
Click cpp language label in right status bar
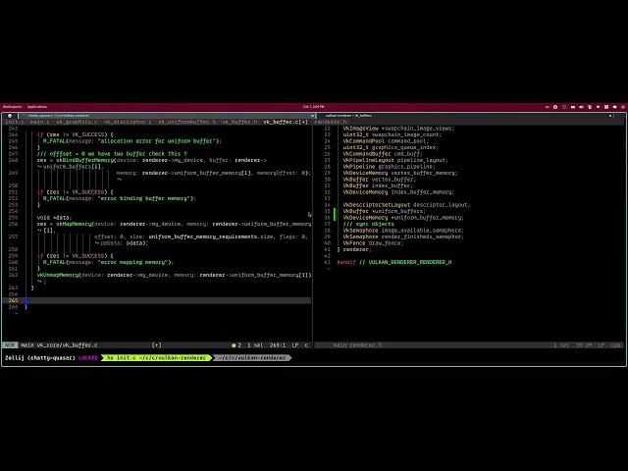click(615, 345)
